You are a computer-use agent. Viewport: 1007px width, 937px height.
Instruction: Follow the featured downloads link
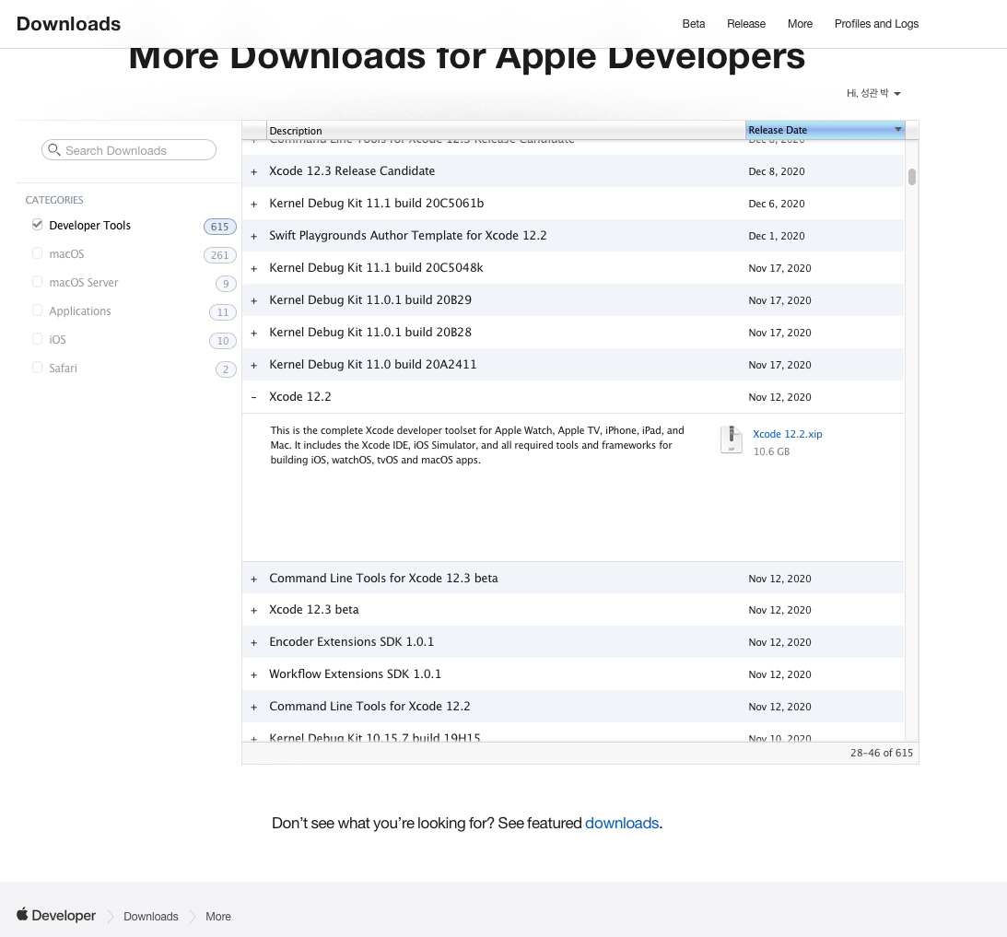point(622,824)
